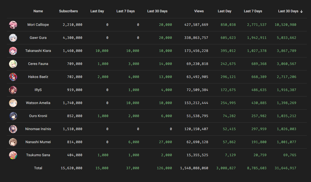Click views value 153,212,444
311x182 pixels.
[196, 103]
